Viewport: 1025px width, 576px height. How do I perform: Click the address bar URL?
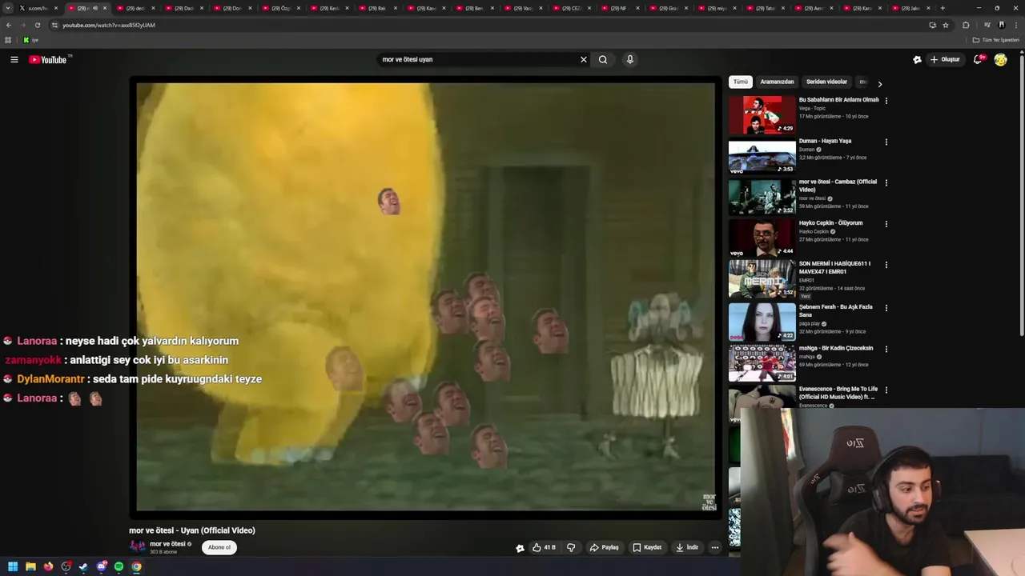click(x=108, y=25)
